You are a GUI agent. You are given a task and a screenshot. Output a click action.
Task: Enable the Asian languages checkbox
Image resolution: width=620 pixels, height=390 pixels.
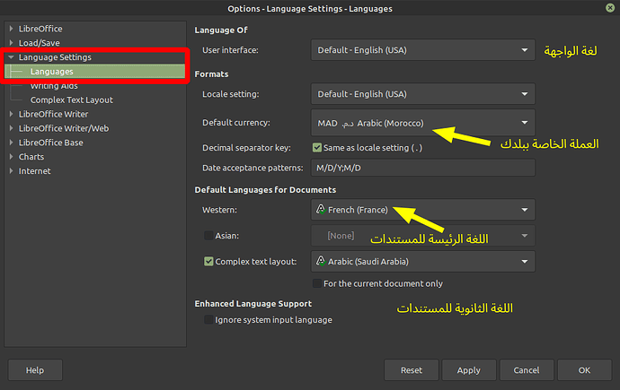click(209, 236)
